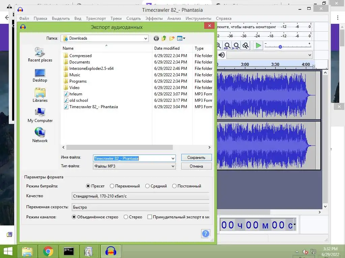
Task: Open time format dropdown arrow in Audacity
Action: tap(294, 224)
